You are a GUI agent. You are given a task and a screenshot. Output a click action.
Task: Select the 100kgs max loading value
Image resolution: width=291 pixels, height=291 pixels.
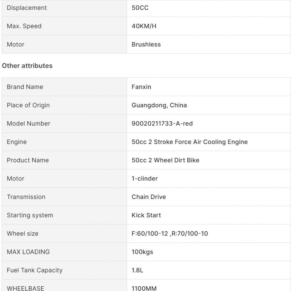(142, 252)
